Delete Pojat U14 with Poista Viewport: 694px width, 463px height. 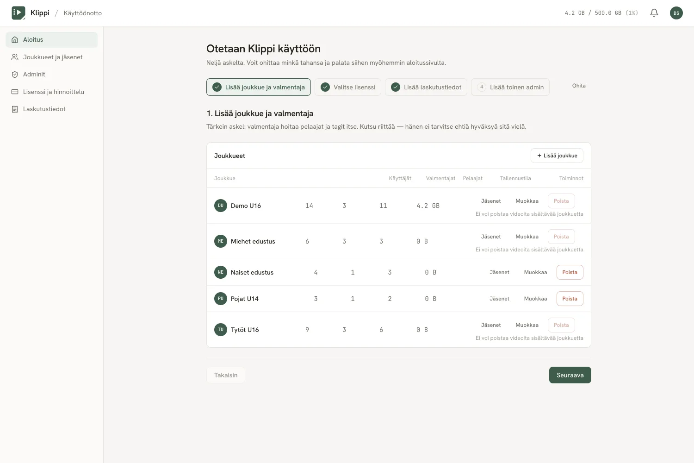point(570,299)
